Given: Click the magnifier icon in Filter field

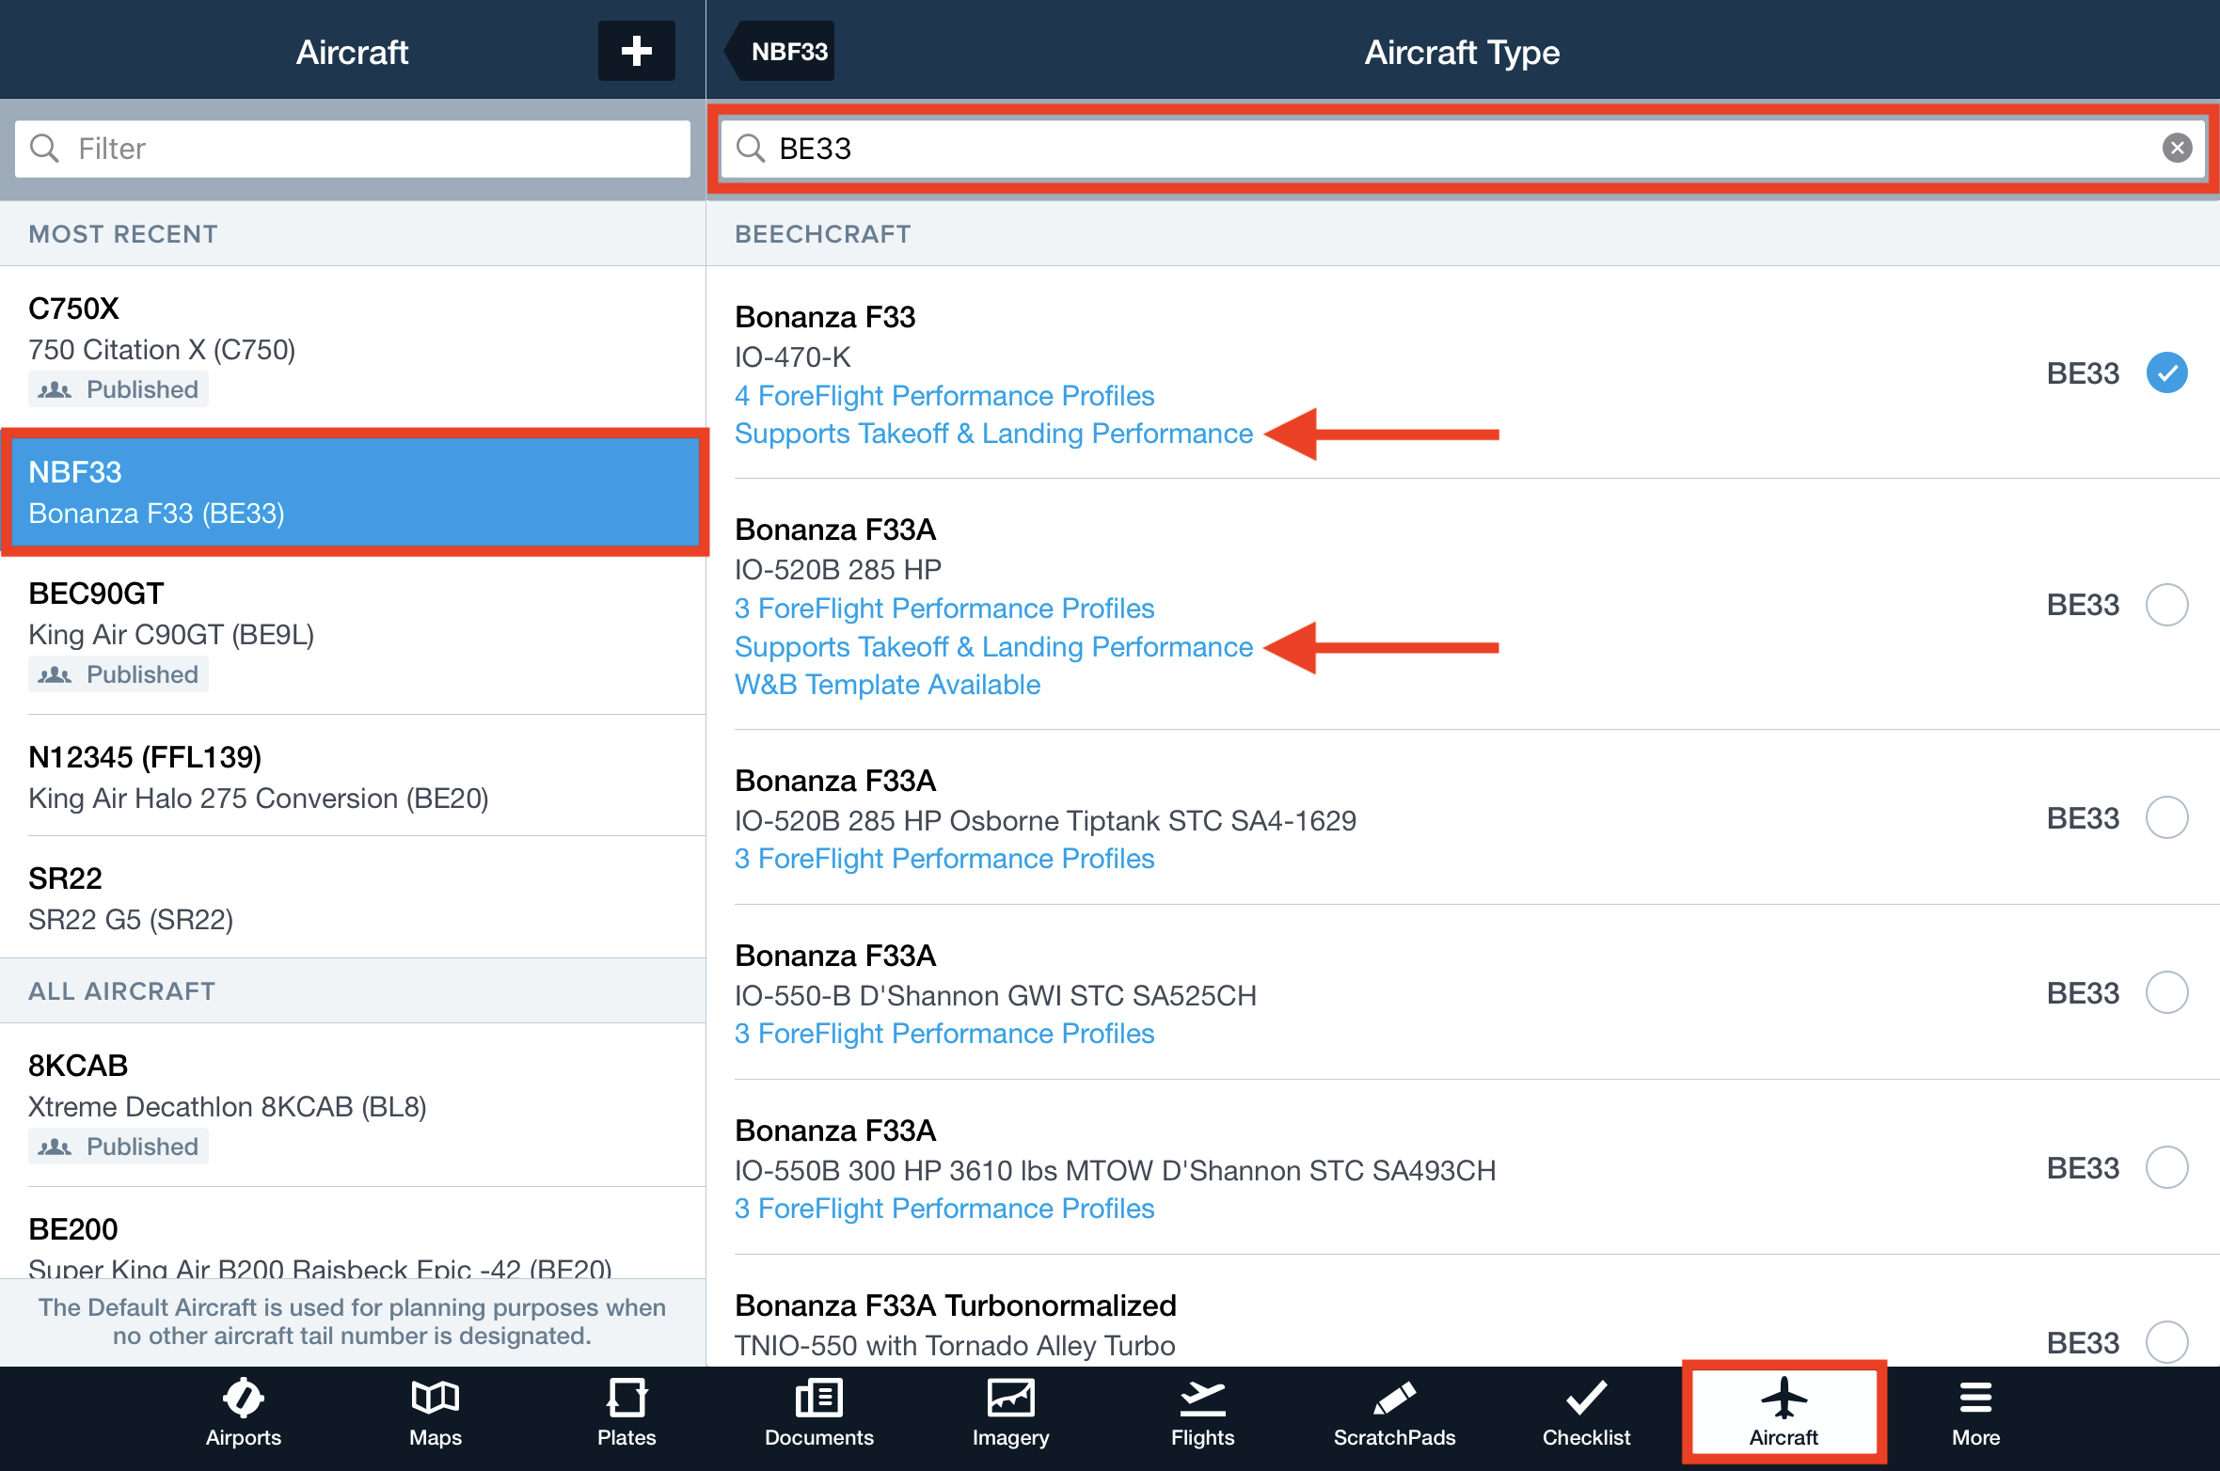Looking at the screenshot, I should click(44, 149).
